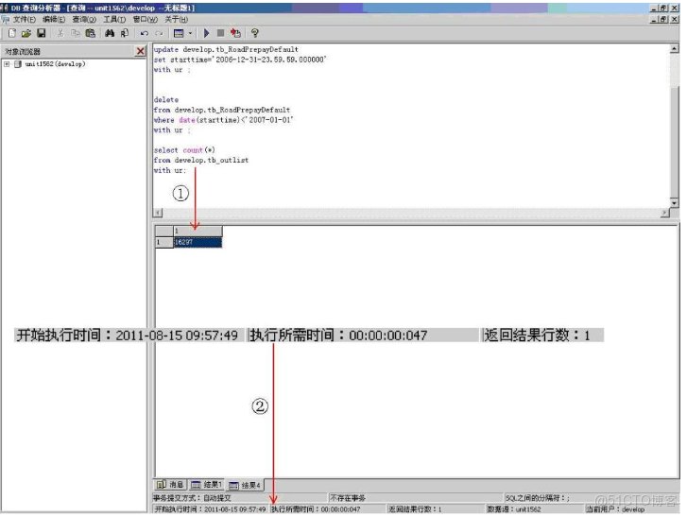
Task: Switch to the 消息 tab
Action: coord(170,484)
